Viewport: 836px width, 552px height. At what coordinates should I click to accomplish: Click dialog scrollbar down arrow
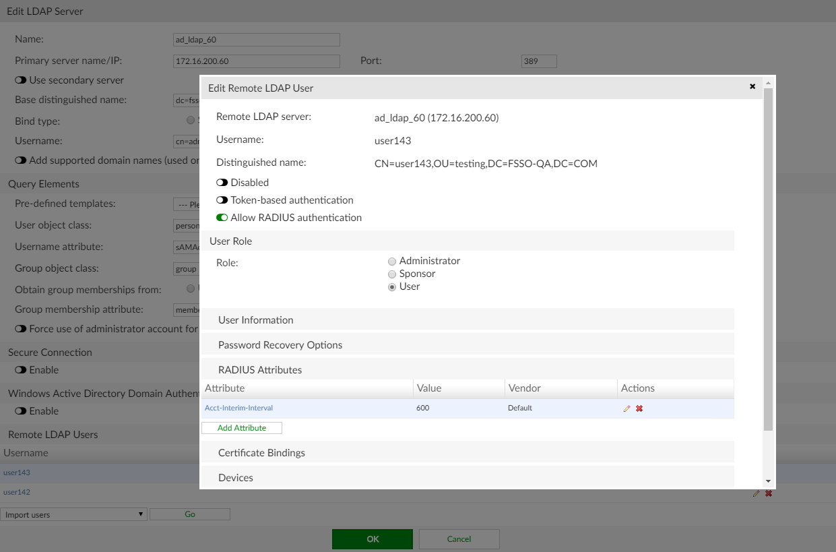tap(768, 481)
